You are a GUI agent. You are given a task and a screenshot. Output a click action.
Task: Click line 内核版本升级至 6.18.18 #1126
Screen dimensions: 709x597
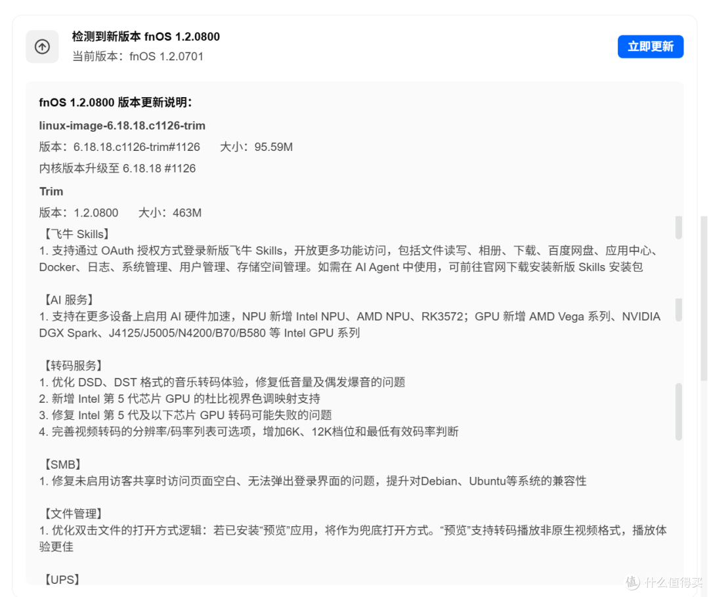pyautogui.click(x=117, y=169)
